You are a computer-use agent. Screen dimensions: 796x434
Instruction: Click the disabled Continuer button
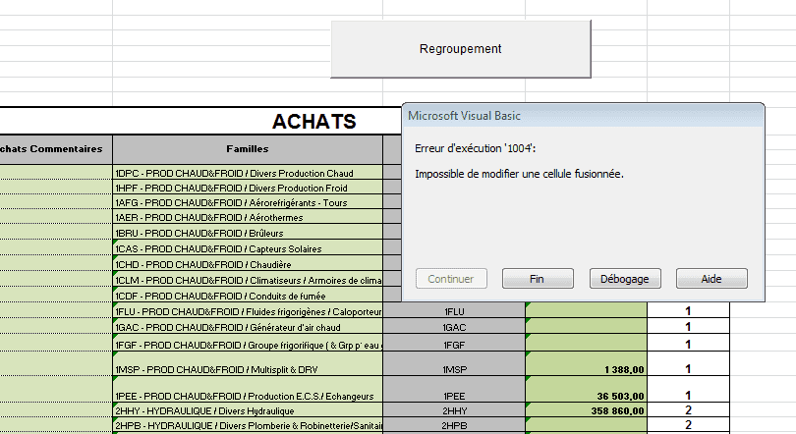click(451, 279)
